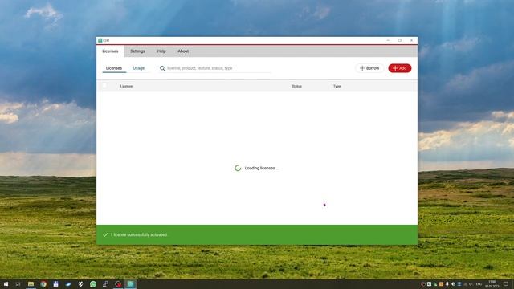Click the Borrow button
The height and width of the screenshot is (289, 514).
(369, 68)
